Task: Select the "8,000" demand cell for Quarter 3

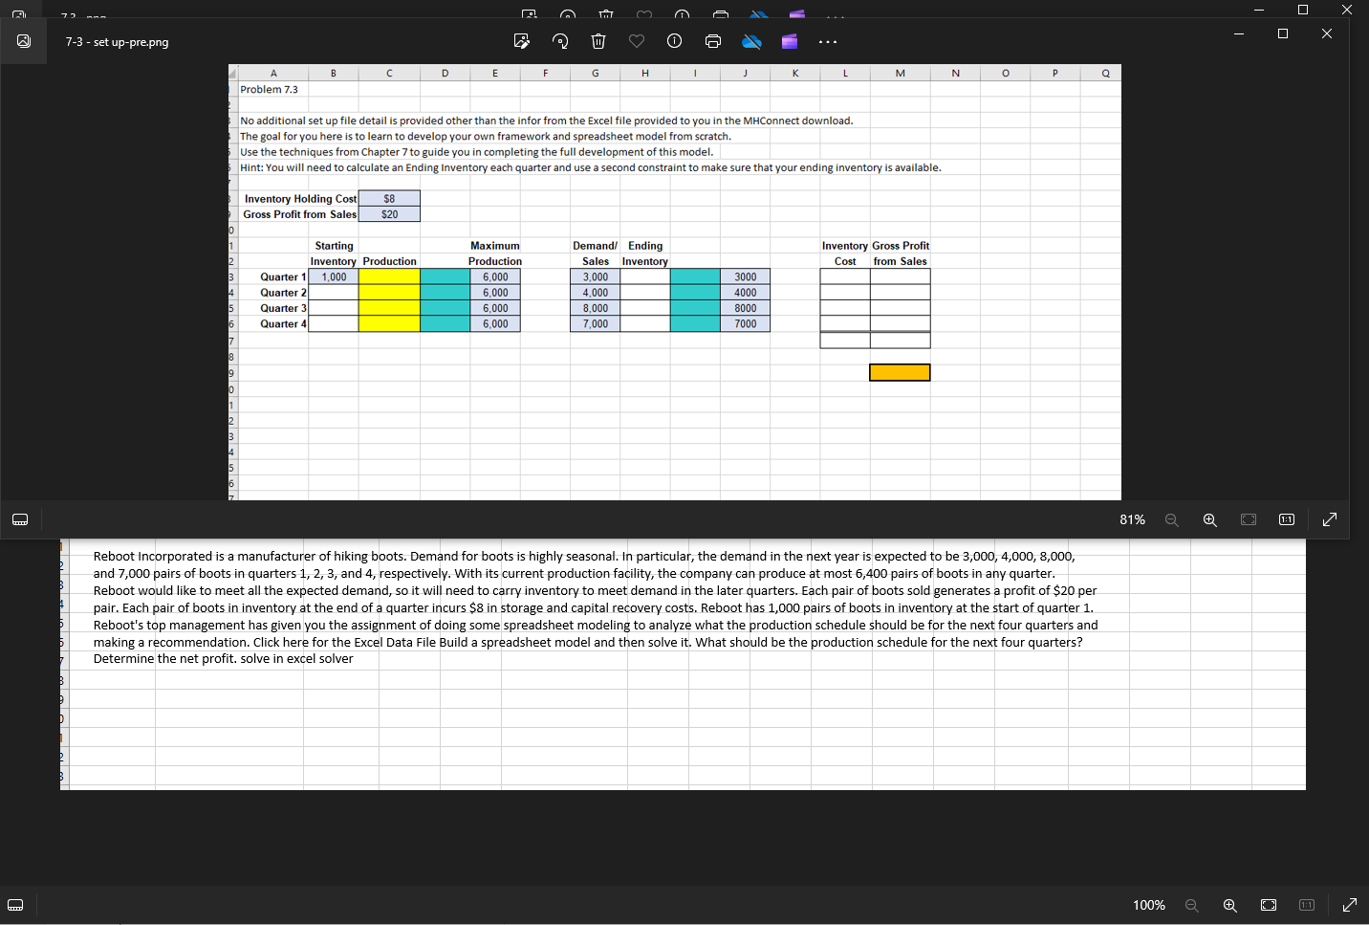Action: (x=596, y=308)
